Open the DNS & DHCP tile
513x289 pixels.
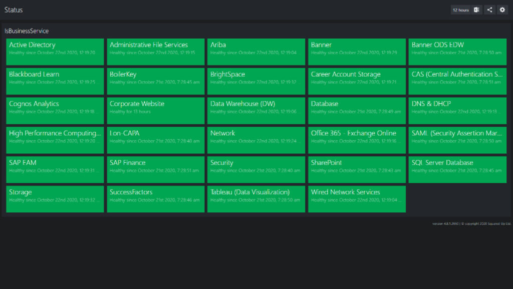point(457,111)
